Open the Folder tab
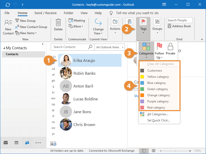 point(68,13)
